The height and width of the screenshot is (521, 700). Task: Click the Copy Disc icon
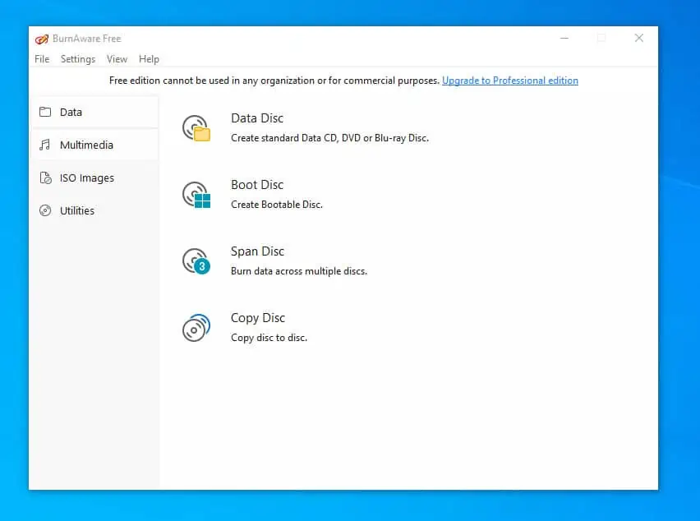click(196, 328)
